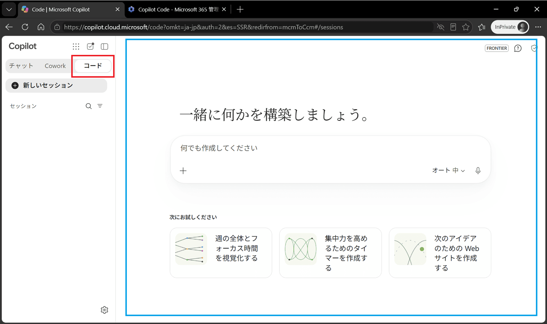This screenshot has height=324, width=547.
Task: Go back to the previous page
Action: [x=9, y=27]
